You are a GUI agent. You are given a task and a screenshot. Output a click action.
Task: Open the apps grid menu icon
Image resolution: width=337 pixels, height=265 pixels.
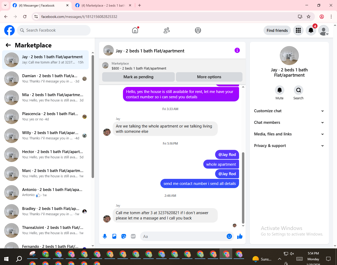click(x=298, y=30)
